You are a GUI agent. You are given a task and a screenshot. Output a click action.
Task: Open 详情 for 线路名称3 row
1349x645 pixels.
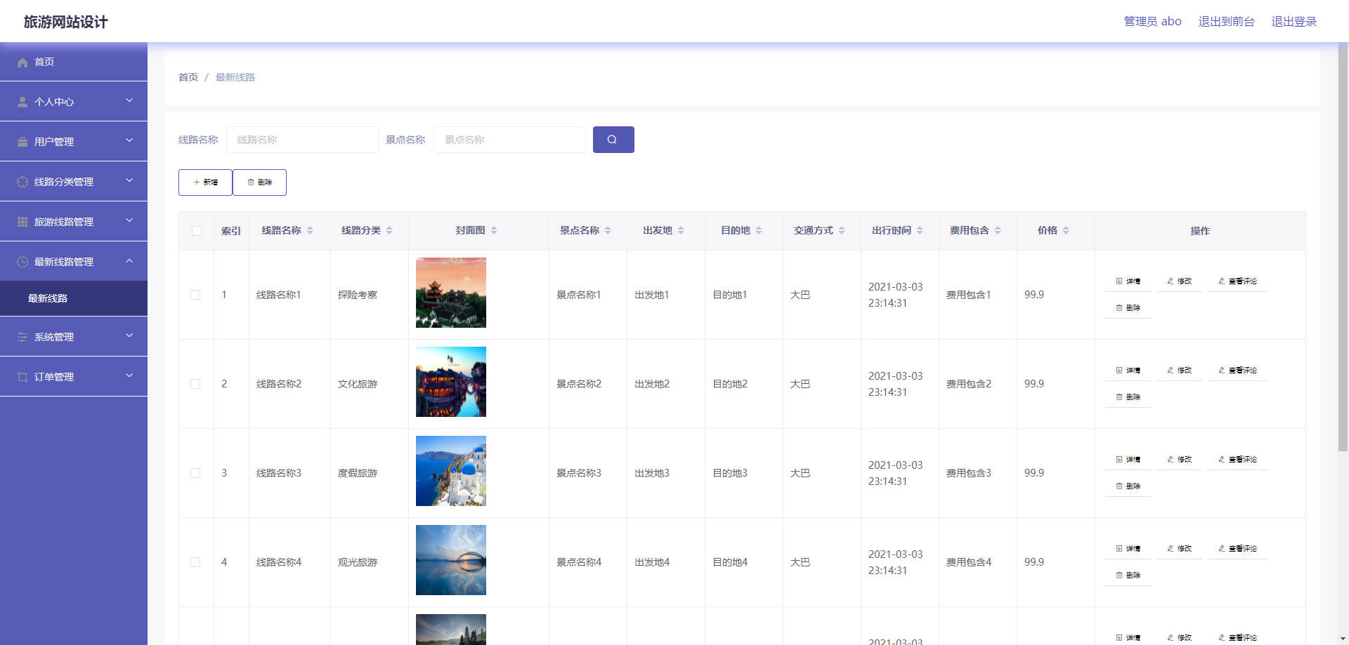click(1128, 460)
